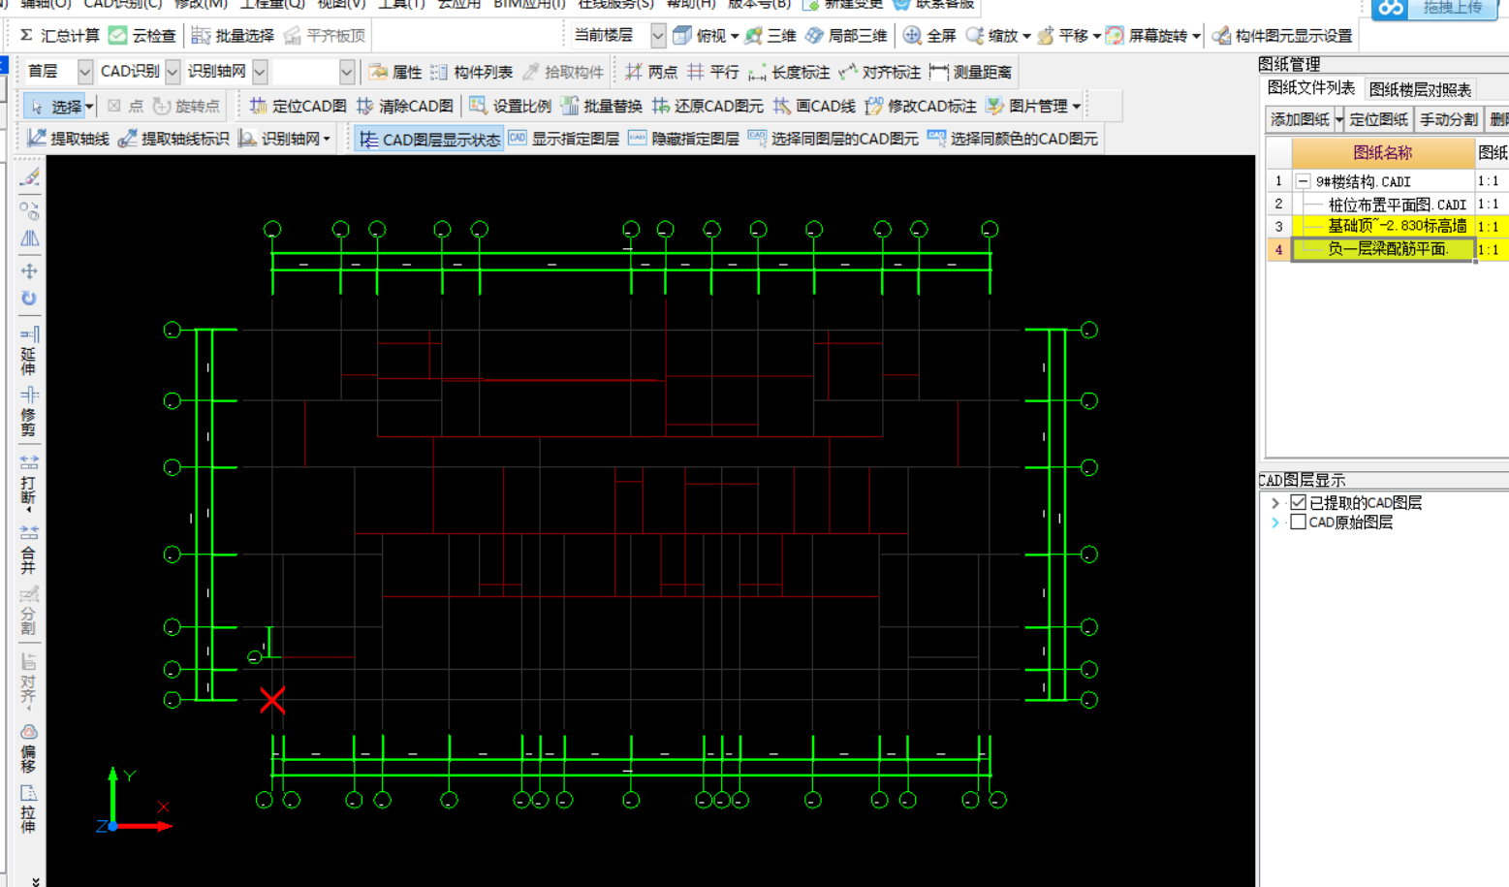Switch to 图纸楼层对照表 tab
This screenshot has width=1509, height=887.
click(x=1420, y=89)
